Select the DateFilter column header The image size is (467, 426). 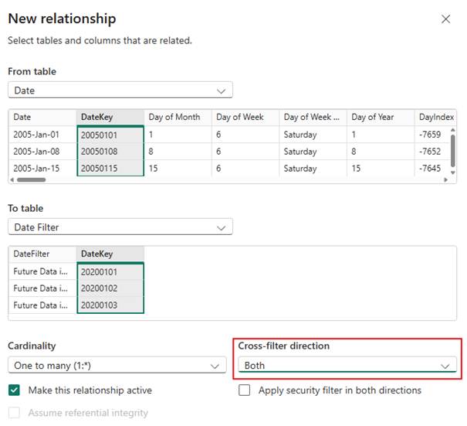pyautogui.click(x=42, y=254)
